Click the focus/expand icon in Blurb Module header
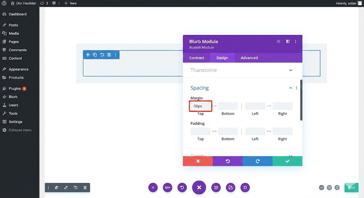The image size is (364, 198). [278, 41]
